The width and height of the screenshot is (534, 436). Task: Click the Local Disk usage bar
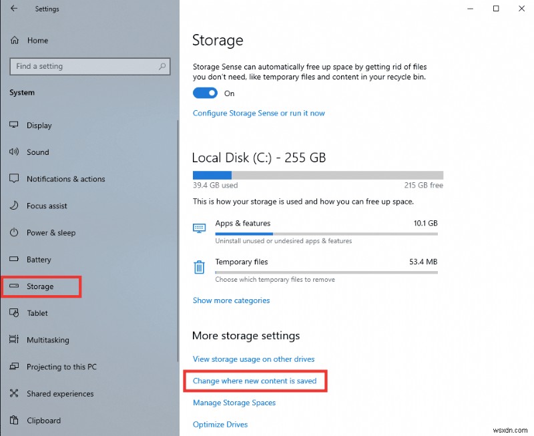pos(318,174)
